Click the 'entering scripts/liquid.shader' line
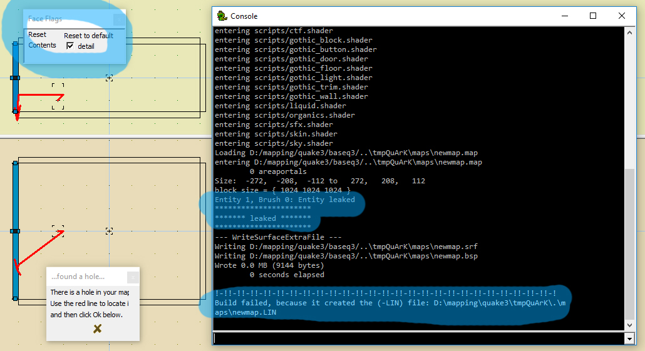This screenshot has width=645, height=351. pos(280,106)
